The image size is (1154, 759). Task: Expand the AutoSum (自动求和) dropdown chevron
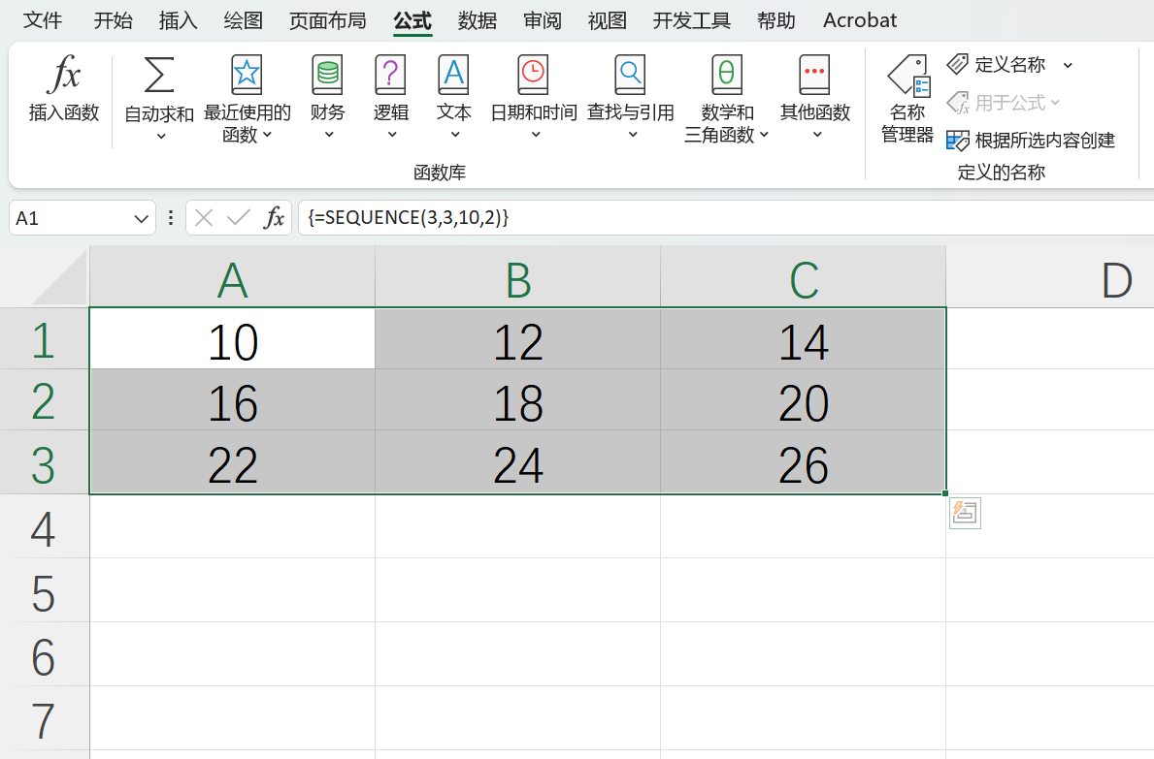pos(161,137)
